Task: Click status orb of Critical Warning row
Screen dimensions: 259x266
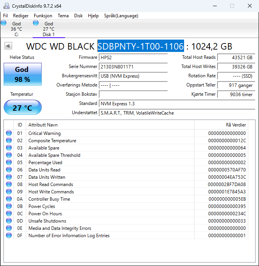Action: [x=9, y=133]
